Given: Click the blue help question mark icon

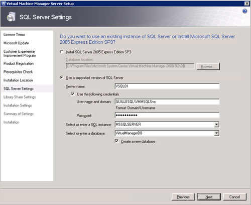Looking at the screenshot, I should coord(244,11).
